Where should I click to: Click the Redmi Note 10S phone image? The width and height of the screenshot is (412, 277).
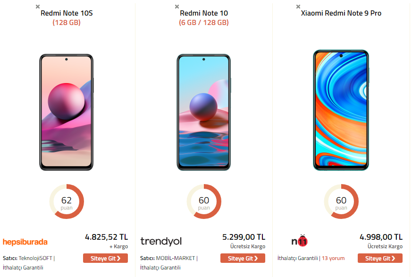pyautogui.click(x=67, y=112)
